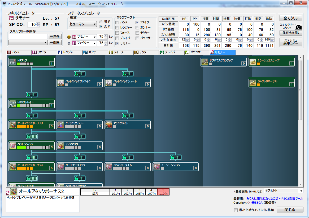Select the ディアマスター skill icon
Image resolution: width=309 pixels, height=218 pixels.
coord(61,146)
